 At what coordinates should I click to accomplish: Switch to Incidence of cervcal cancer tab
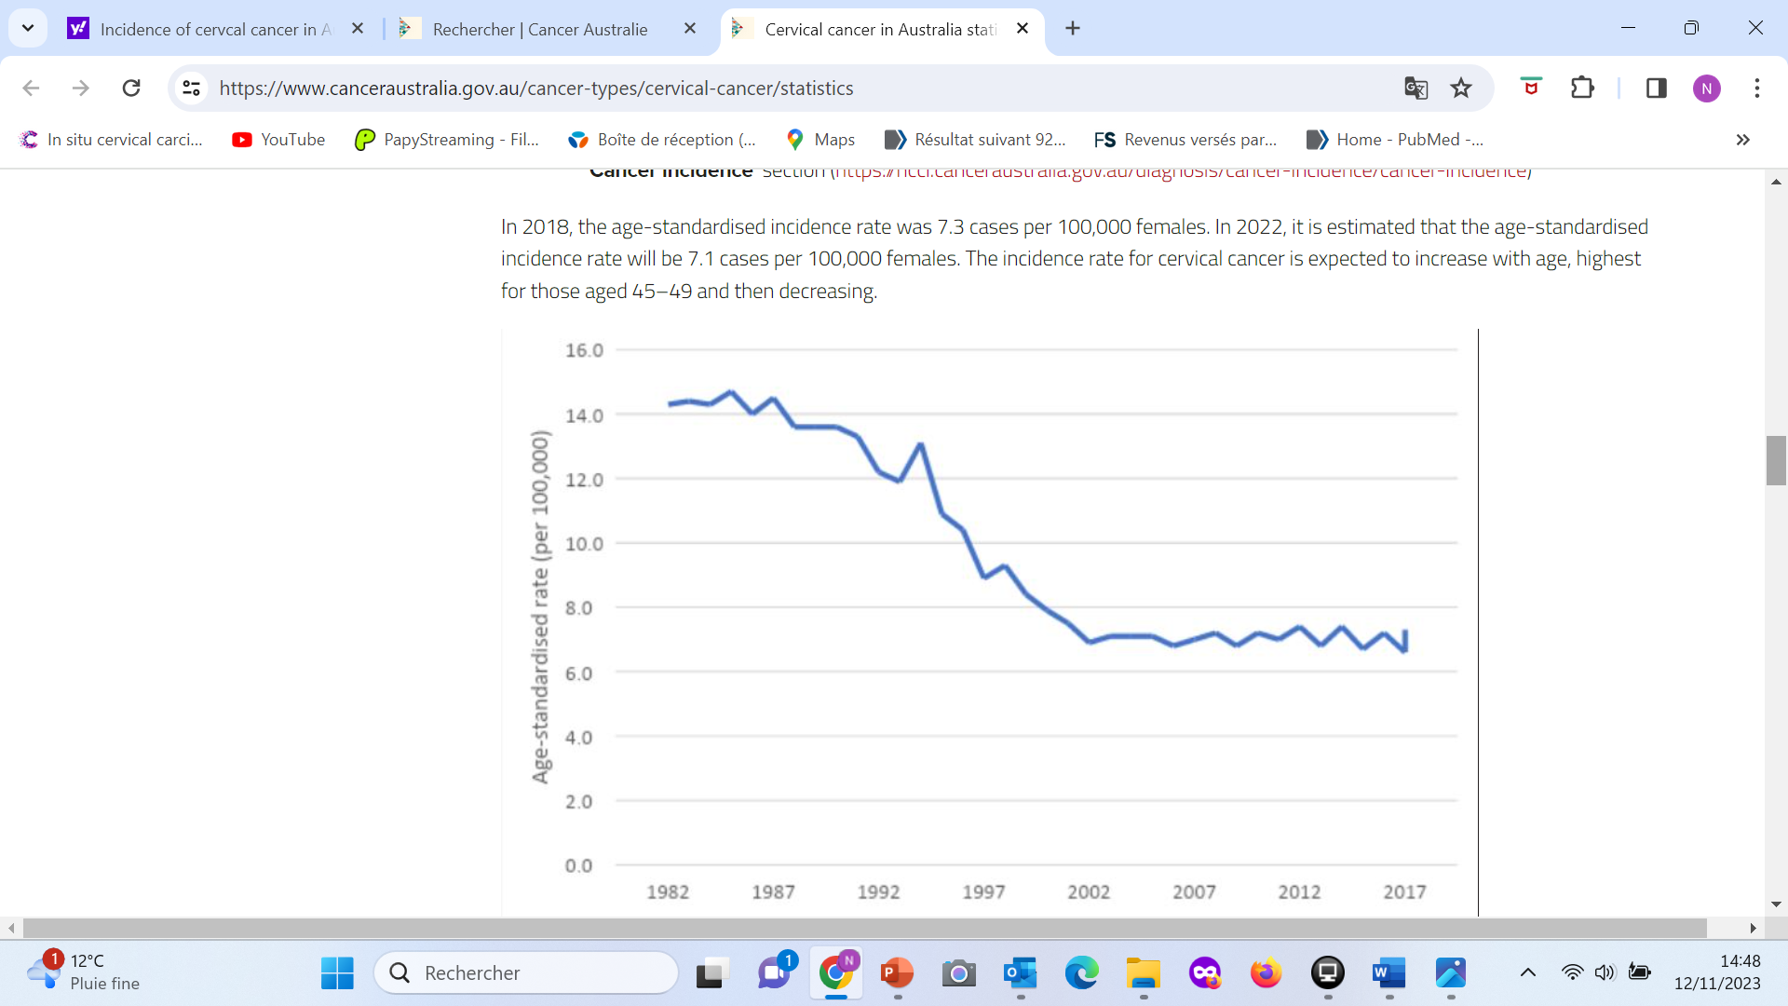point(214,29)
